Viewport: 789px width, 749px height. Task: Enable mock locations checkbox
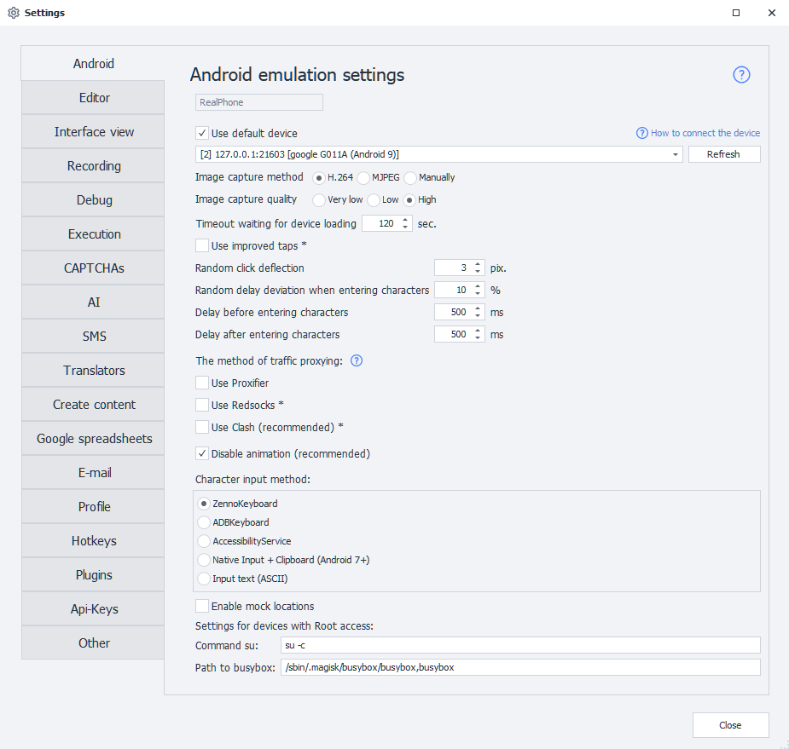(202, 606)
